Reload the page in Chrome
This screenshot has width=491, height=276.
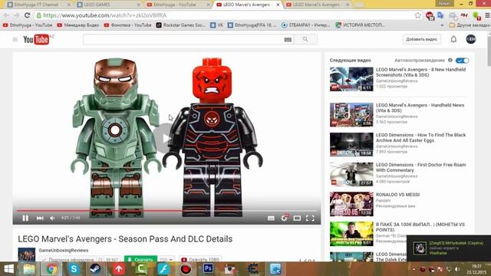[28, 15]
